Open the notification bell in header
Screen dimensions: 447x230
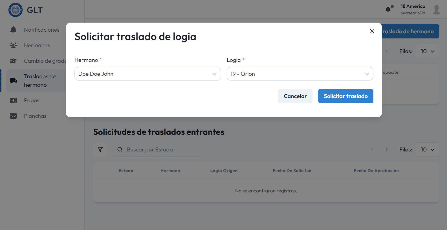388,9
